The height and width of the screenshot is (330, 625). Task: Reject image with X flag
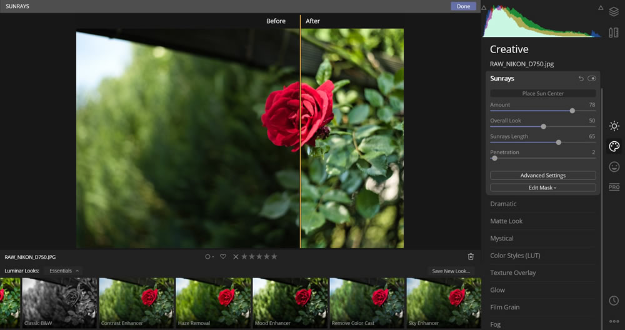pyautogui.click(x=236, y=257)
